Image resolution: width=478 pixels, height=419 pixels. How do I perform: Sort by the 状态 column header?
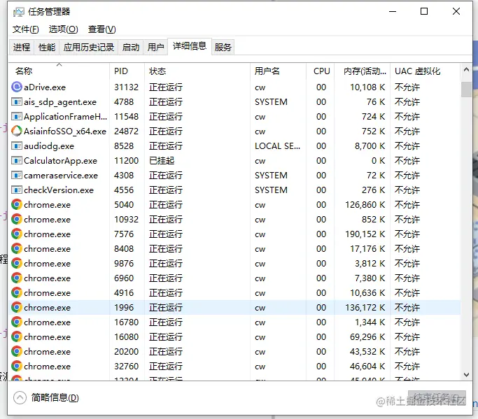(197, 71)
